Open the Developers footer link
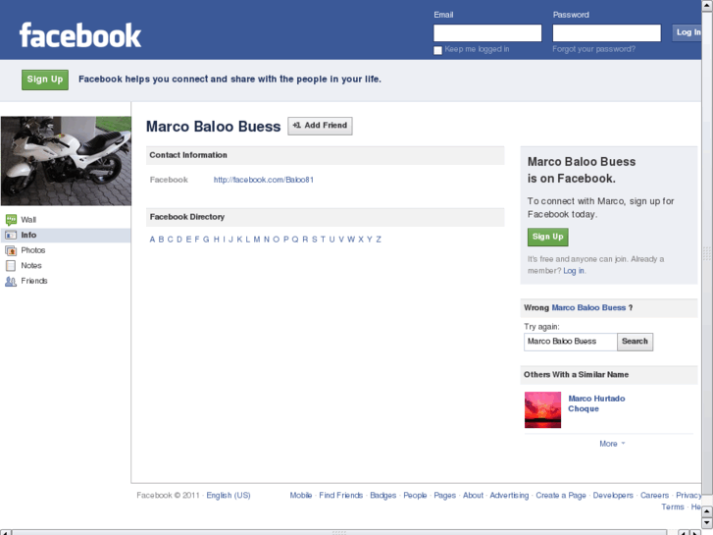The width and height of the screenshot is (713, 535). click(613, 496)
